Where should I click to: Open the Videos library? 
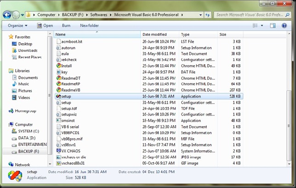21,97
